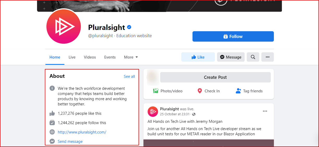Image resolution: width=319 pixels, height=147 pixels.
Task: Like the Pluralsight page
Action: (x=198, y=57)
